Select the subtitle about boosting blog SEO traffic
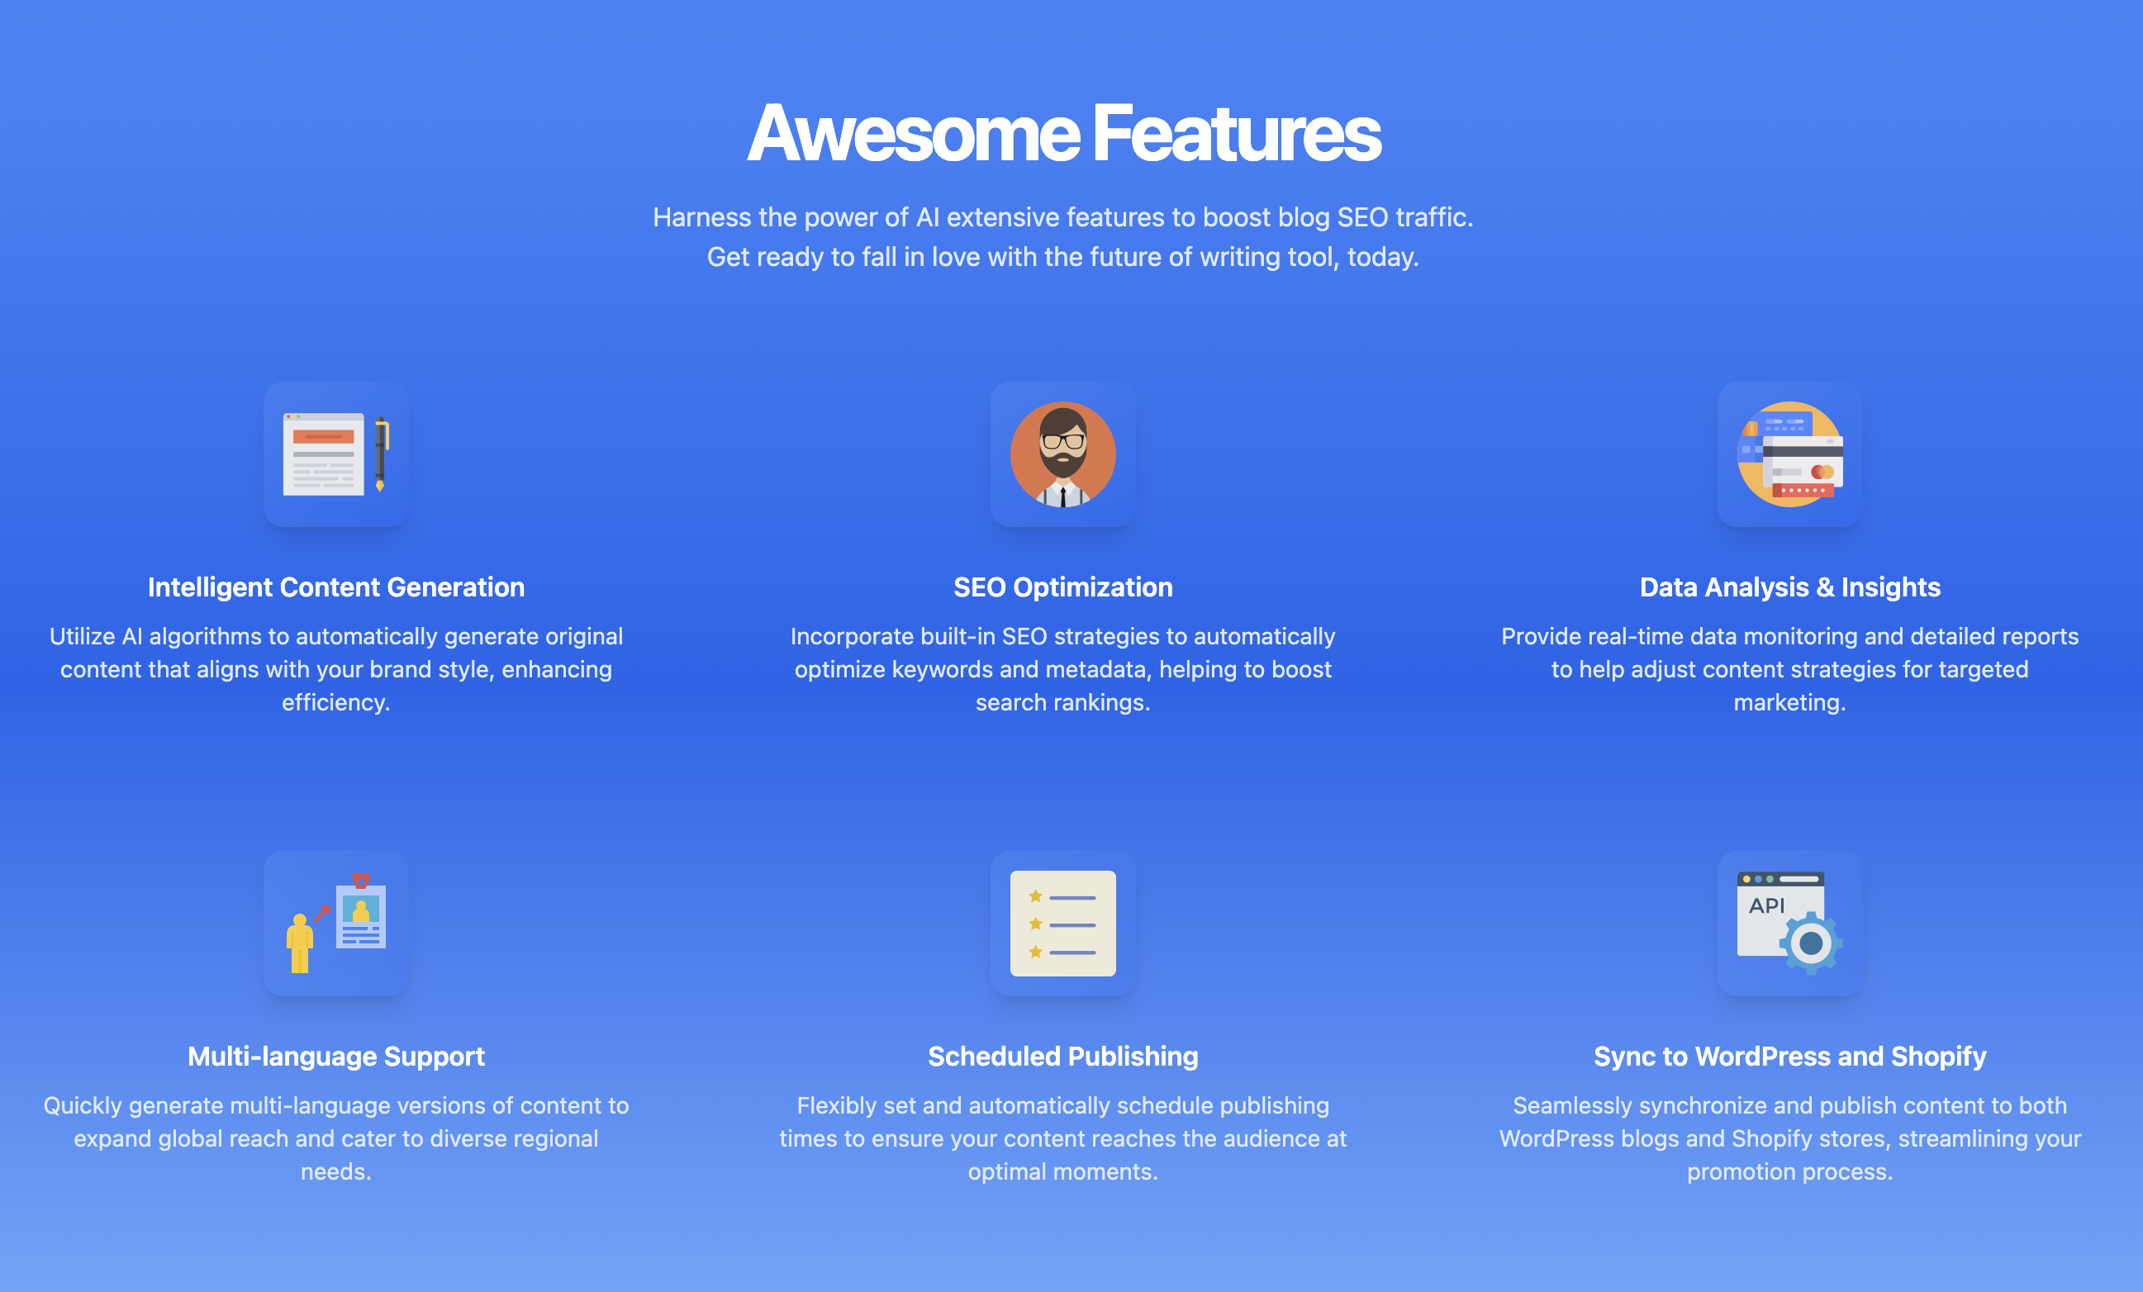 pyautogui.click(x=1065, y=217)
